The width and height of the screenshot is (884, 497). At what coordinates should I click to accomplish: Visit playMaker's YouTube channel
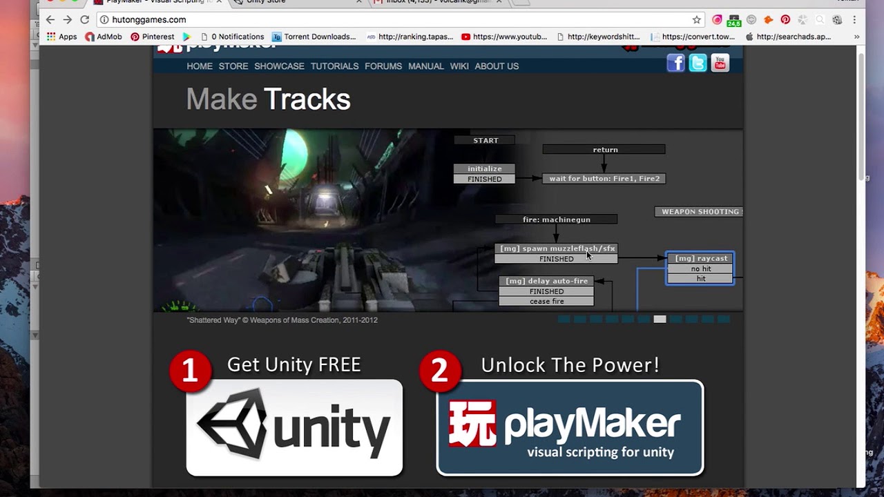click(720, 64)
